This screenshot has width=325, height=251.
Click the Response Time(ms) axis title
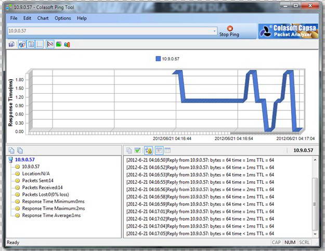[x=10, y=103]
